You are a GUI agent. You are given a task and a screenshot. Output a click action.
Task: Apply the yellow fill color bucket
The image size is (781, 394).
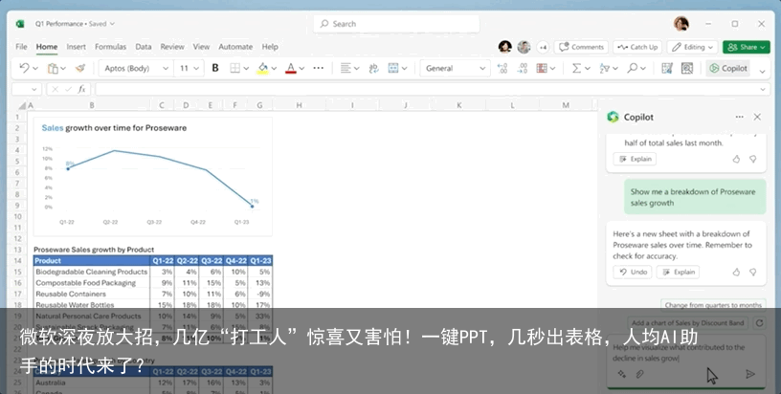tap(262, 68)
